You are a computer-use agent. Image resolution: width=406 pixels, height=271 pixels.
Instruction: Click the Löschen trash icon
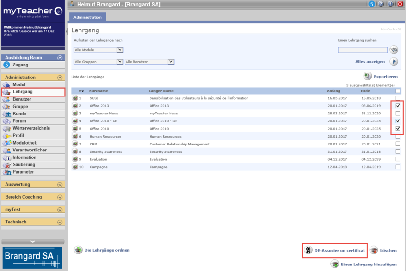click(x=373, y=250)
